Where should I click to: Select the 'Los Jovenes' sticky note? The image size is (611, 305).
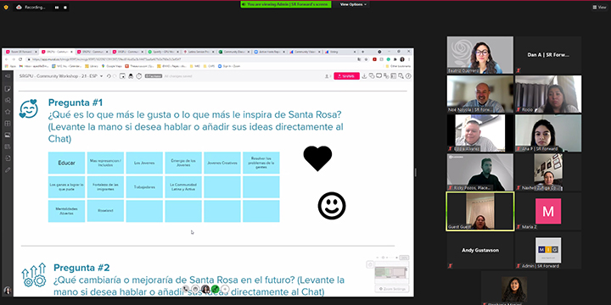point(144,163)
